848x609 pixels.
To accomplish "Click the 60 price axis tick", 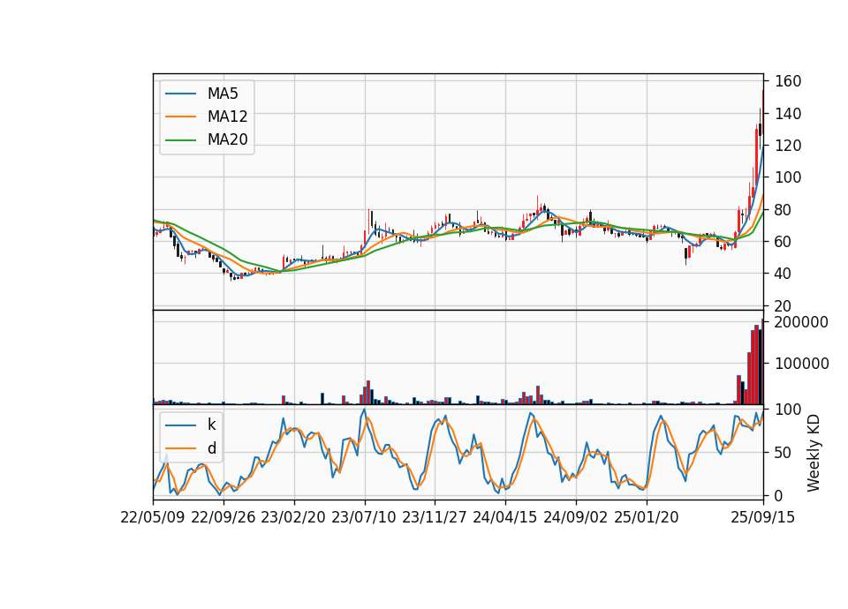I will pos(784,242).
